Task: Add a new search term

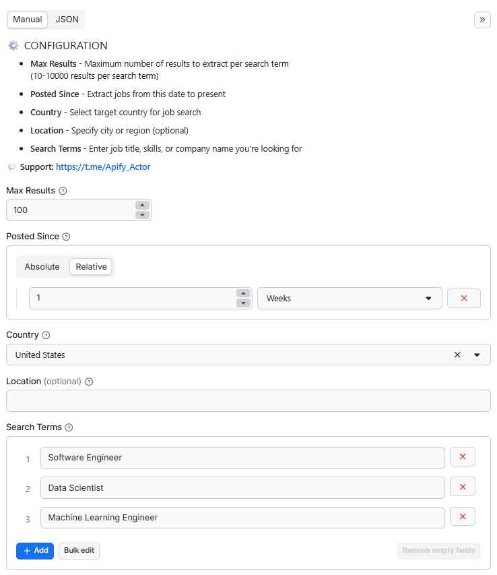Action: point(34,551)
